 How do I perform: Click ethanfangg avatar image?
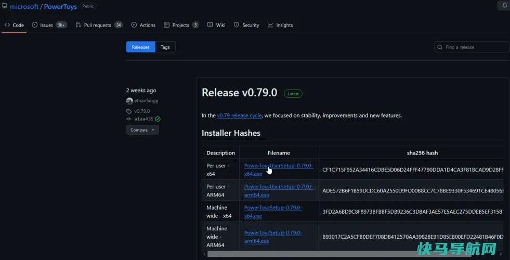[x=129, y=101]
